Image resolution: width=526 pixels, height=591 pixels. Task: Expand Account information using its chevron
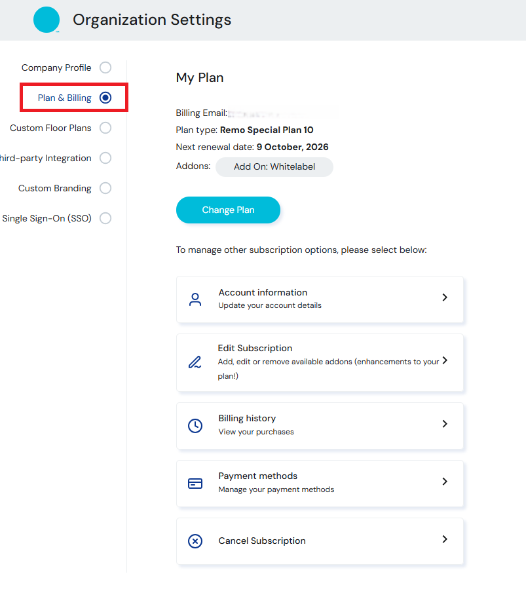click(x=445, y=297)
